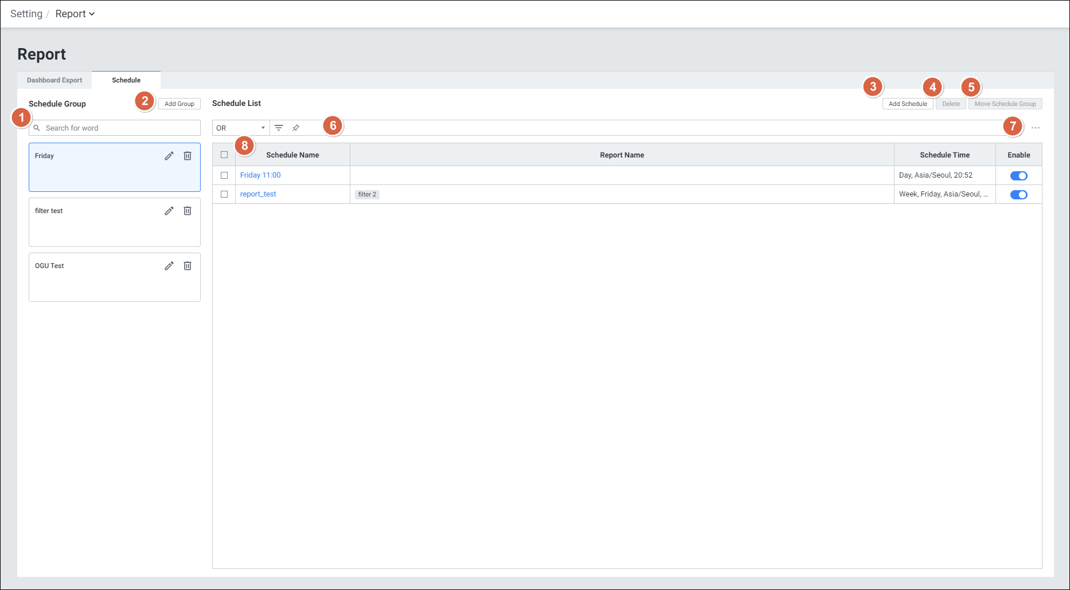Open the Report breadcrumb dropdown
1070x590 pixels.
pos(75,14)
